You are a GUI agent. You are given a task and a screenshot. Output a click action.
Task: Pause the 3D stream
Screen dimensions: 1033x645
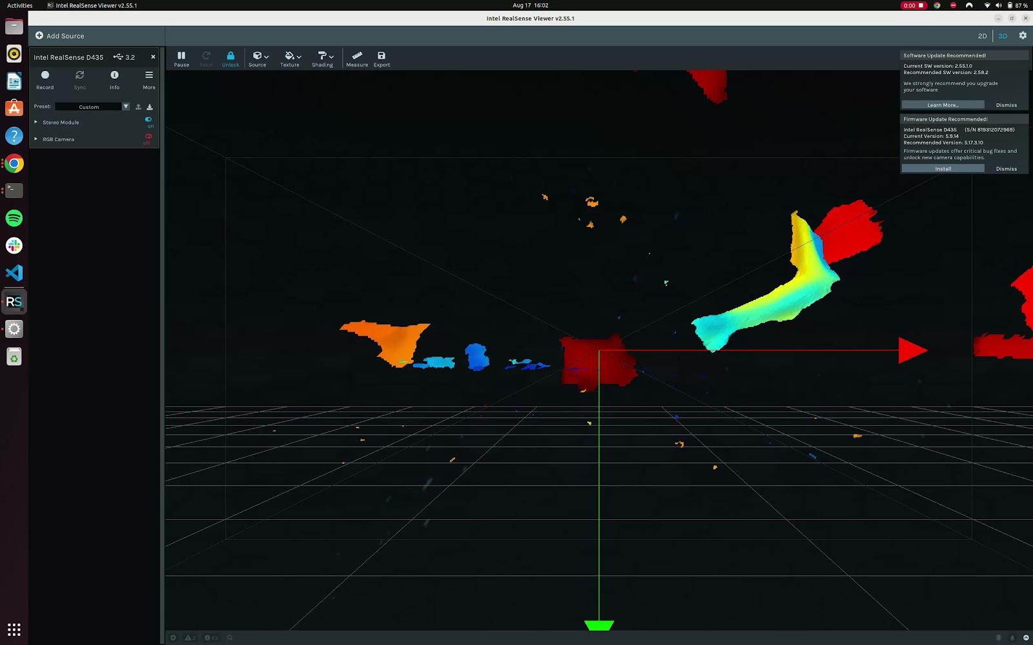(181, 59)
